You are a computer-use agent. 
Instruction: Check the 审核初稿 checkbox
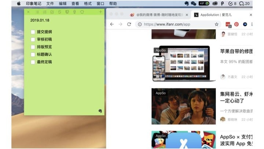(x=33, y=39)
